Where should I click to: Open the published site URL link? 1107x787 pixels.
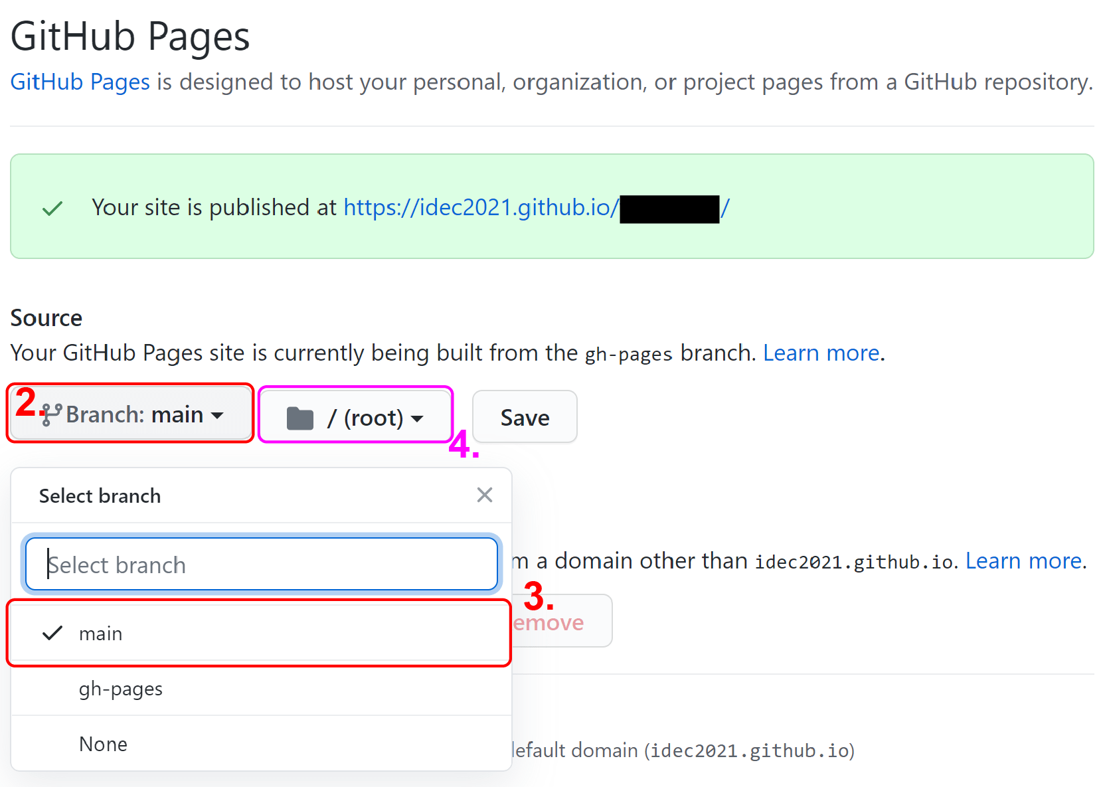click(537, 208)
